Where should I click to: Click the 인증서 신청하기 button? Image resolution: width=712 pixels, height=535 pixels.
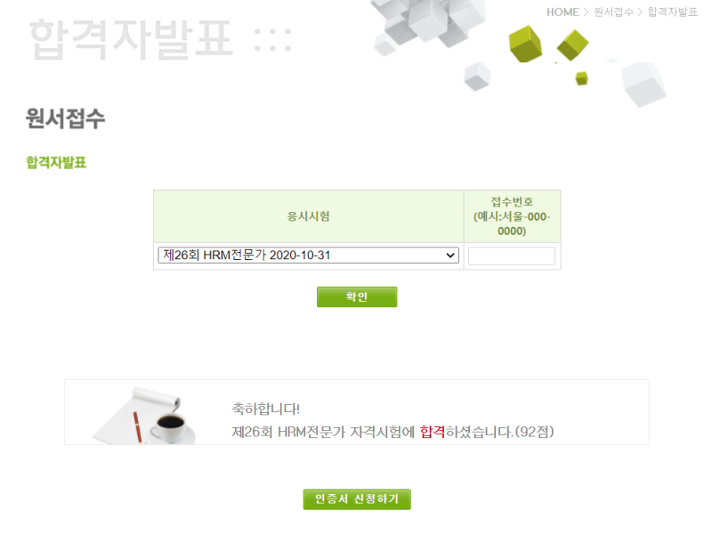click(357, 499)
